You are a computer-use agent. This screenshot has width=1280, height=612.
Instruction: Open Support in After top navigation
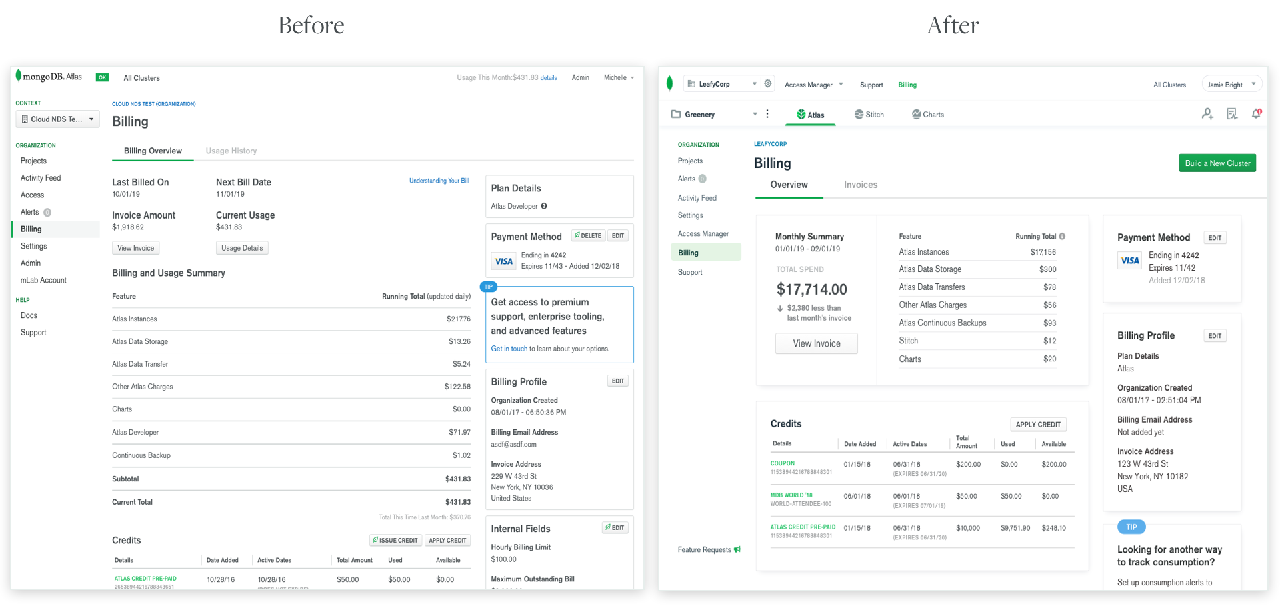(871, 85)
